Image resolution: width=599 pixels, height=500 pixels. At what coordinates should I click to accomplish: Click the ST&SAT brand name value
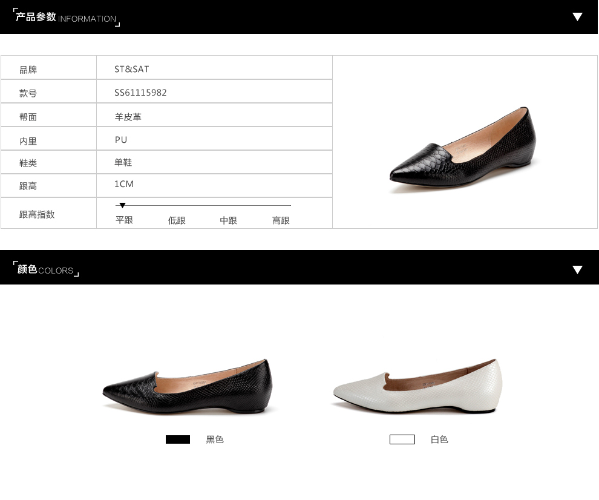[x=132, y=69]
